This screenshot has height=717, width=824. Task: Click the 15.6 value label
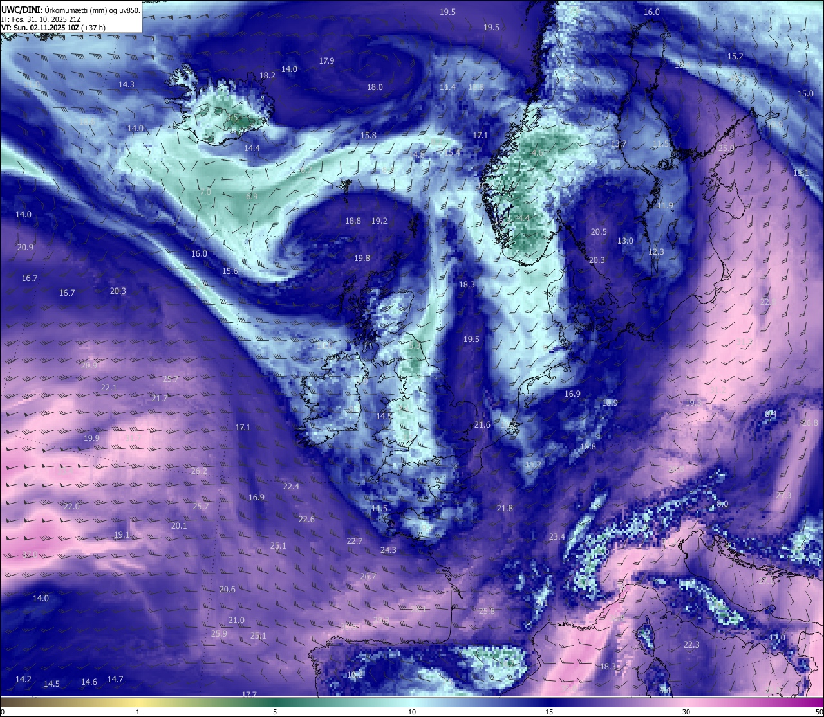[x=230, y=271]
